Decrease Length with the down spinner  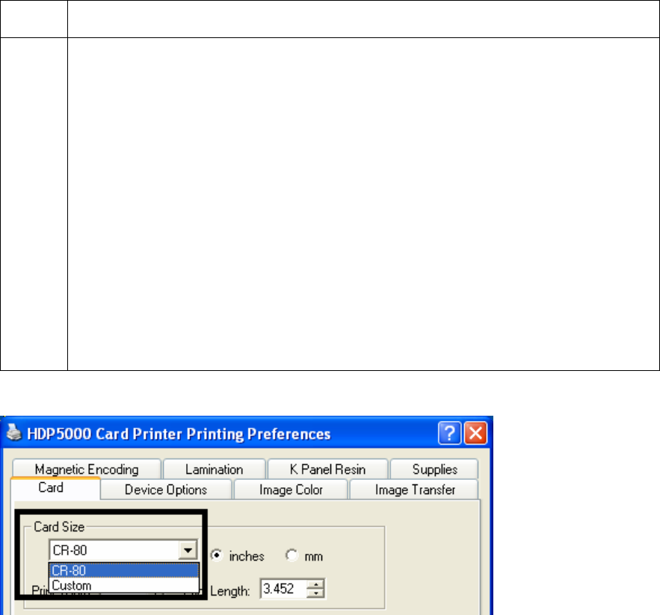click(315, 593)
